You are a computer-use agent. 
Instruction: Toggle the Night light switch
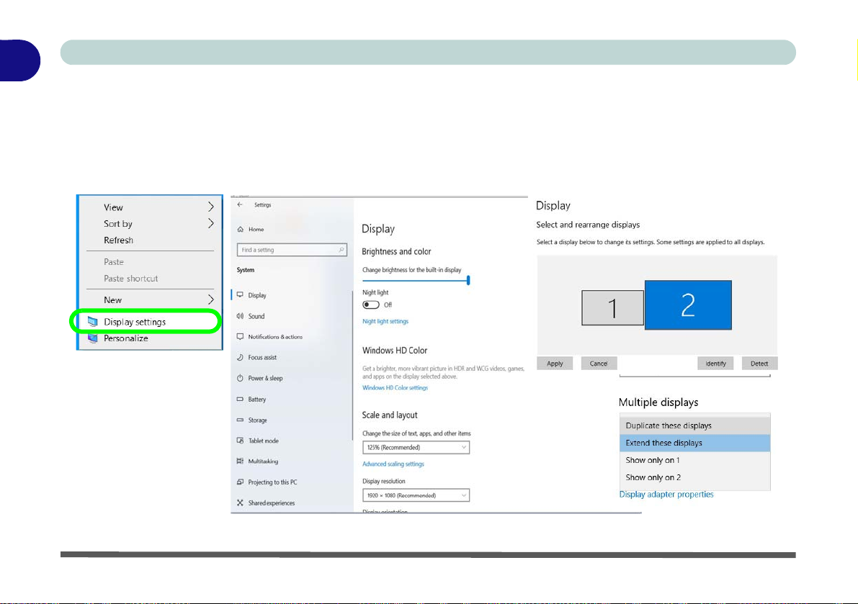click(371, 305)
